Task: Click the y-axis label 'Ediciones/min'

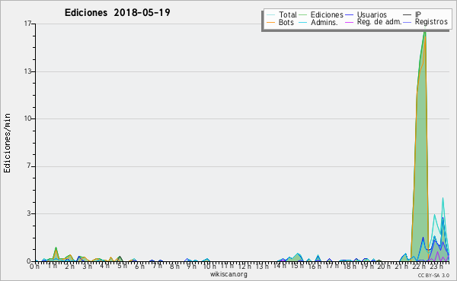Action: tap(7, 143)
